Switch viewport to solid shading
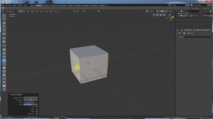The image size is (213, 119). point(162,11)
